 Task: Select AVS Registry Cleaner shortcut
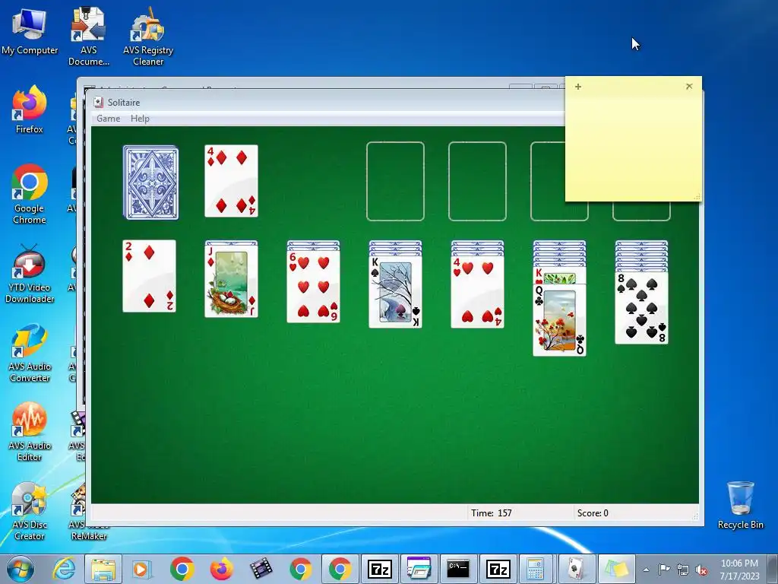(148, 36)
